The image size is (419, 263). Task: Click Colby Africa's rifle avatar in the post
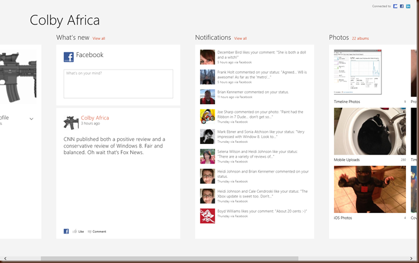pyautogui.click(x=71, y=122)
